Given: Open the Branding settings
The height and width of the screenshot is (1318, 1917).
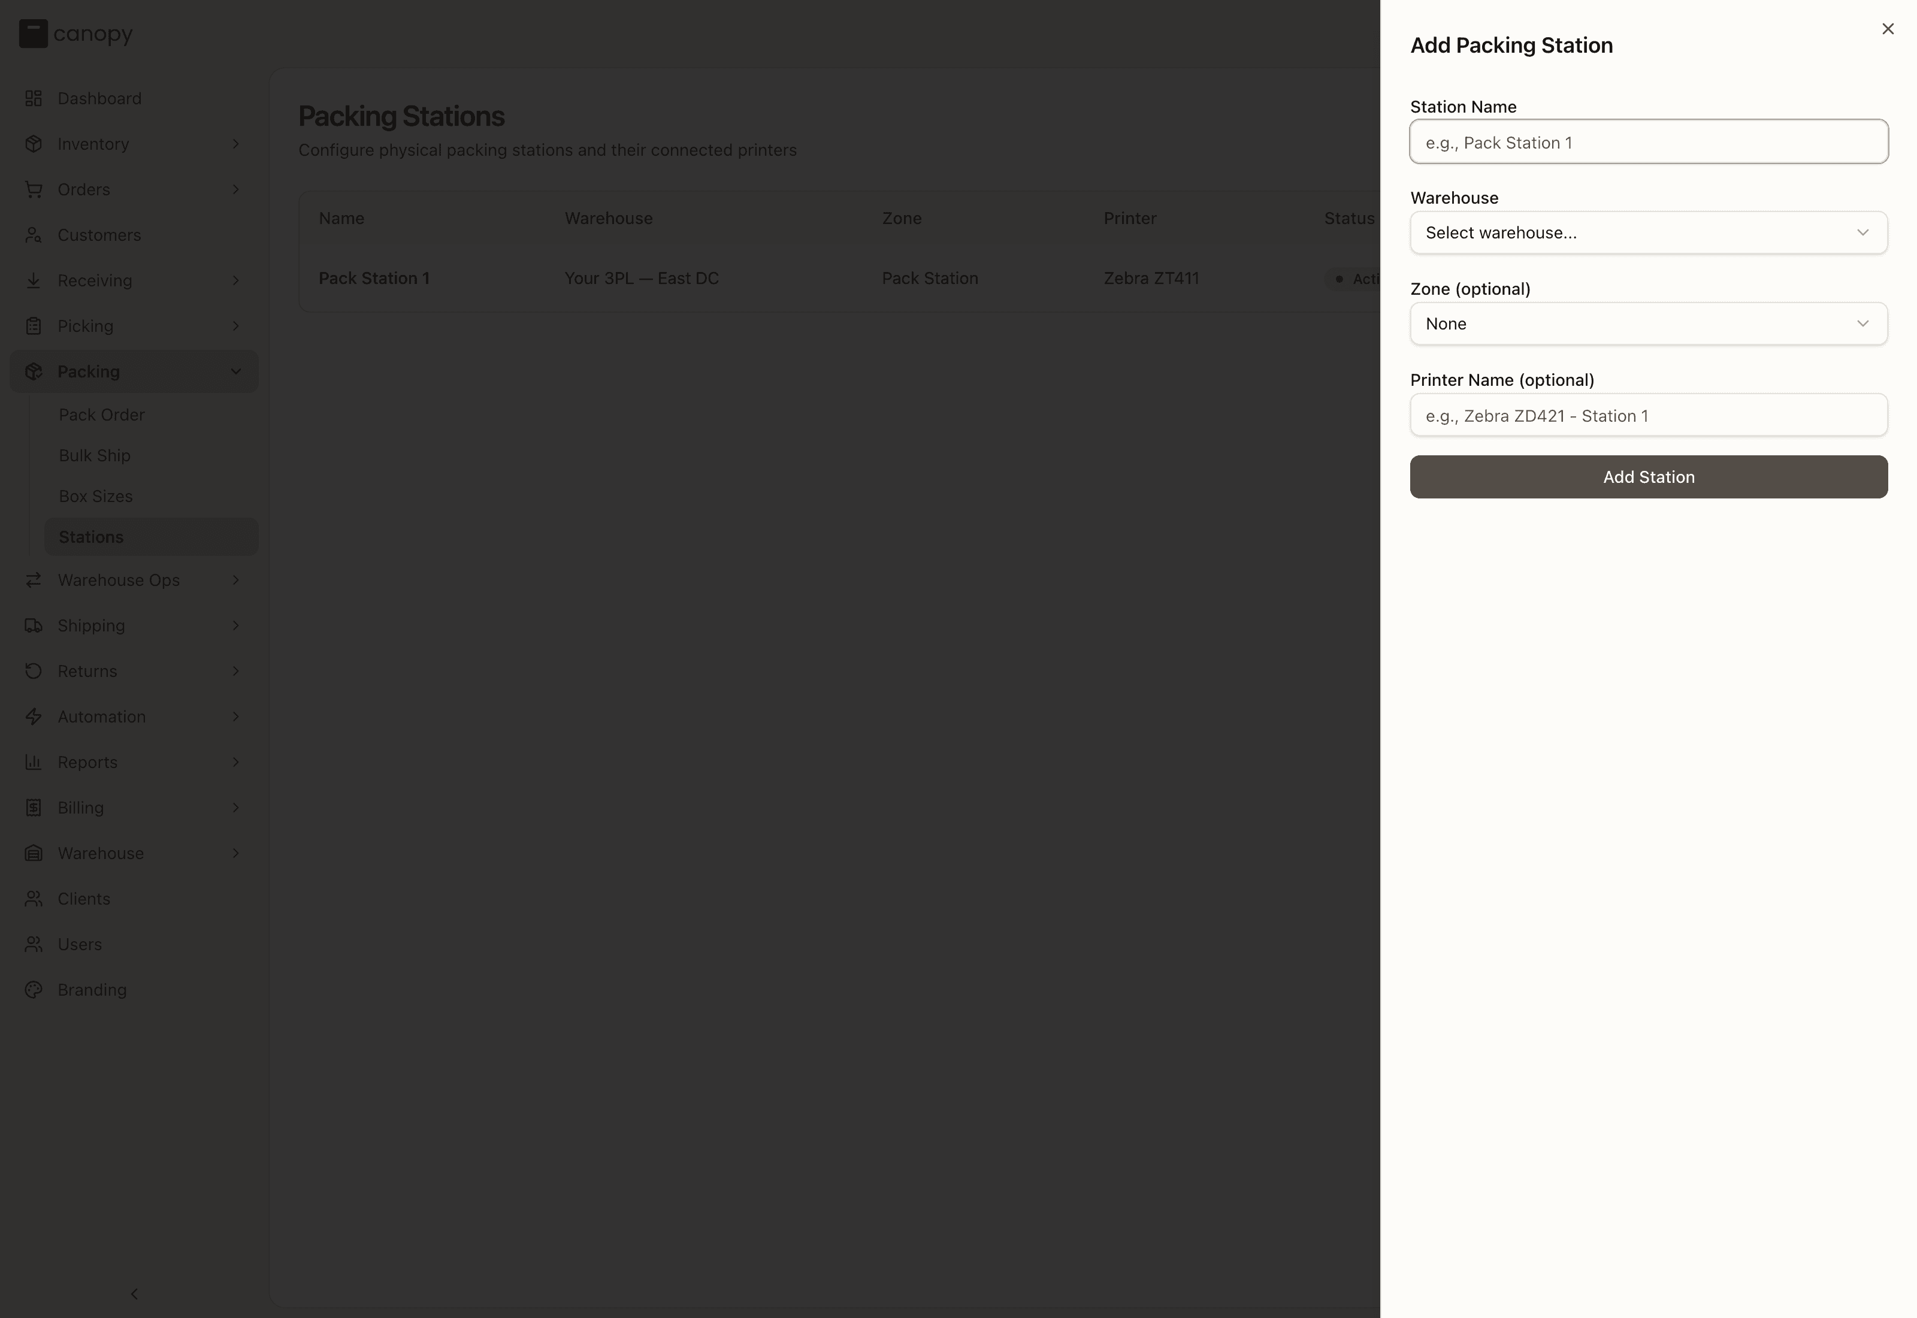Looking at the screenshot, I should 134,989.
